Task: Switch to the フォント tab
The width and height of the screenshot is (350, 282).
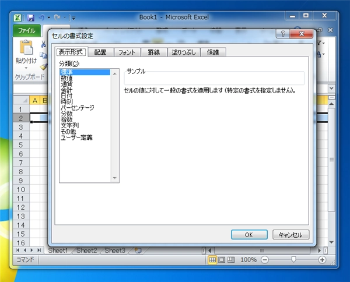Action: [127, 52]
